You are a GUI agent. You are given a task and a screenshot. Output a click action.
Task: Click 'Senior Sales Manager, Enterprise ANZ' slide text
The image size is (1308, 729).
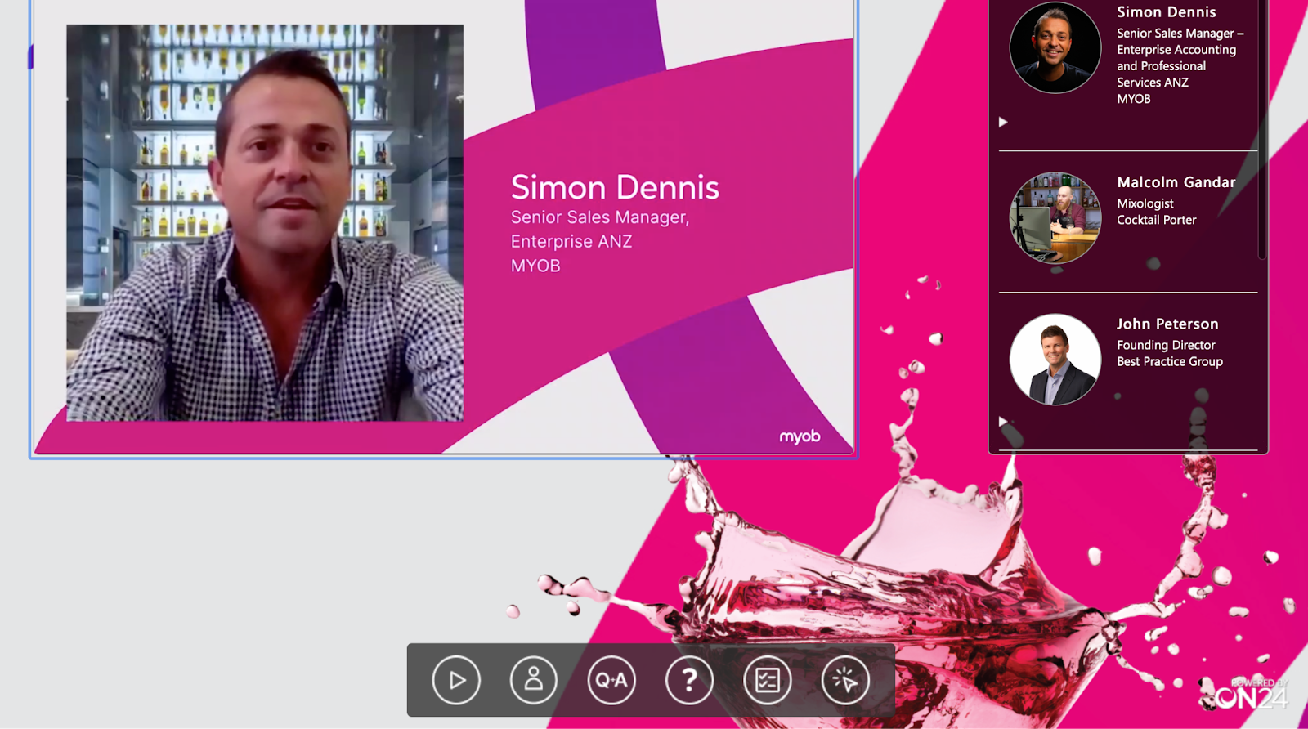tap(600, 229)
